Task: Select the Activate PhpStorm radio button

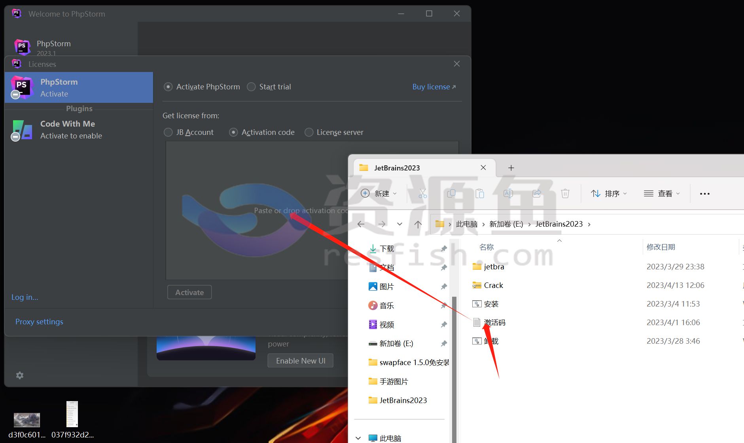Action: [x=168, y=87]
